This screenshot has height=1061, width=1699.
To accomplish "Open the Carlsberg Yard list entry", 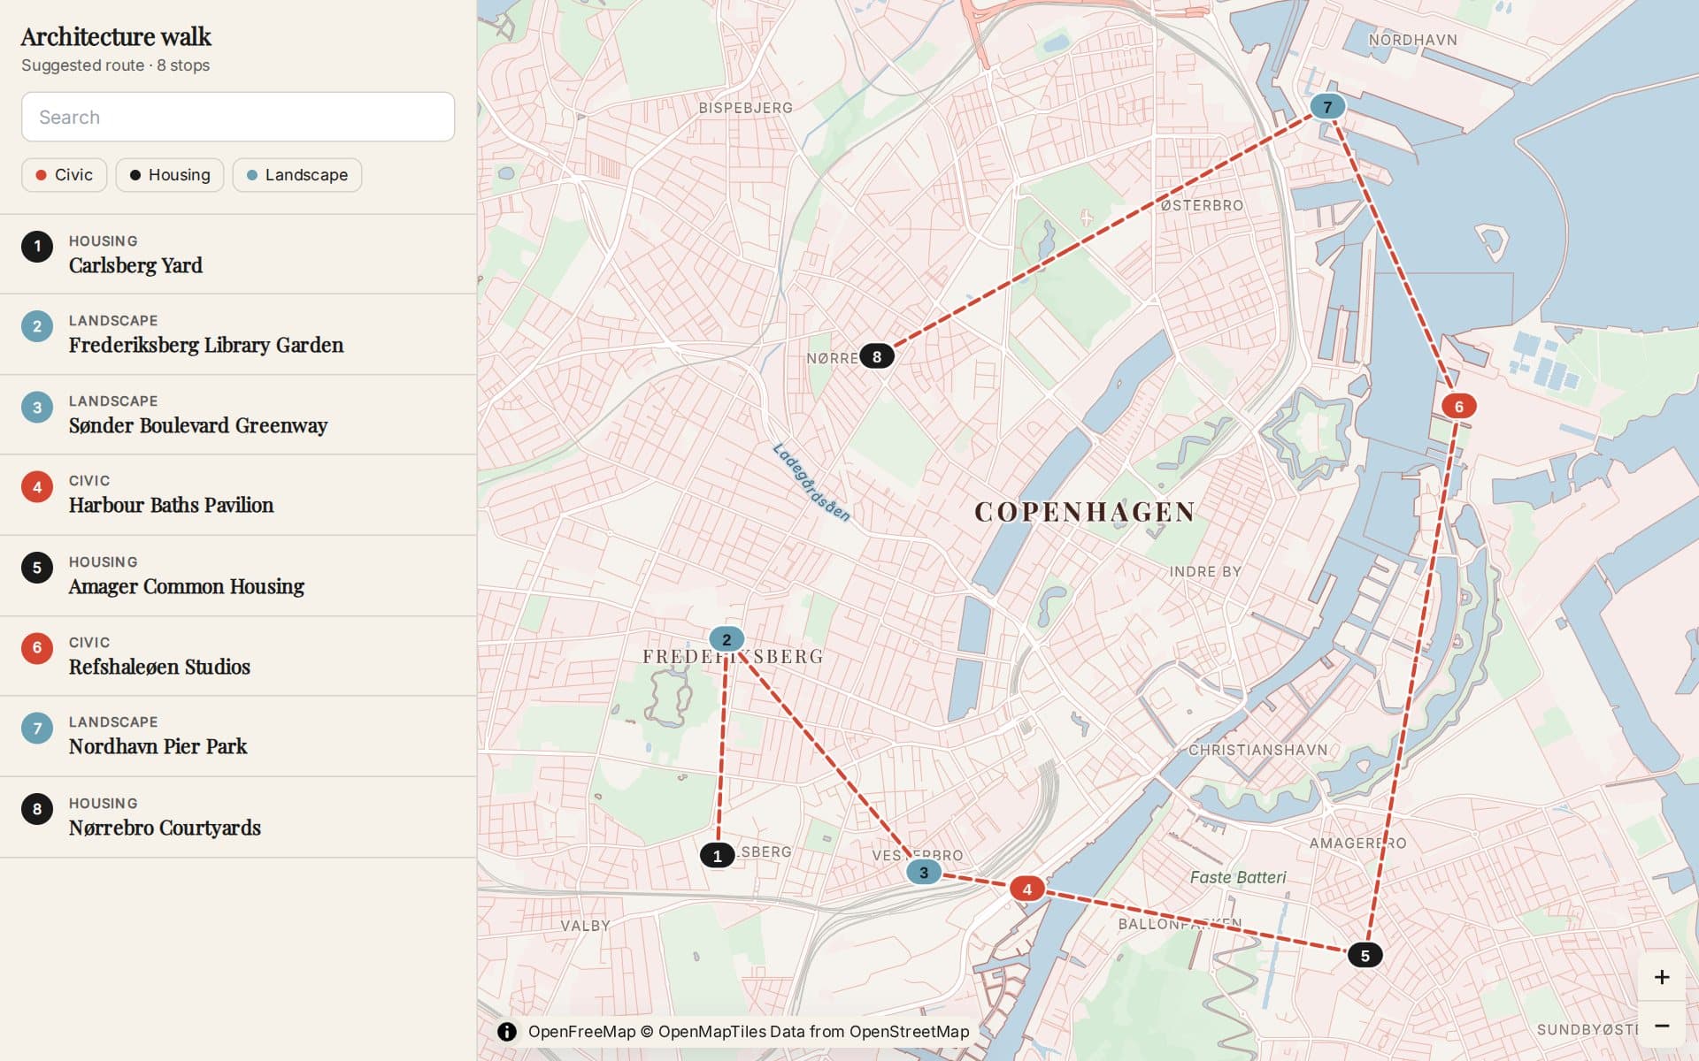I will [x=238, y=255].
